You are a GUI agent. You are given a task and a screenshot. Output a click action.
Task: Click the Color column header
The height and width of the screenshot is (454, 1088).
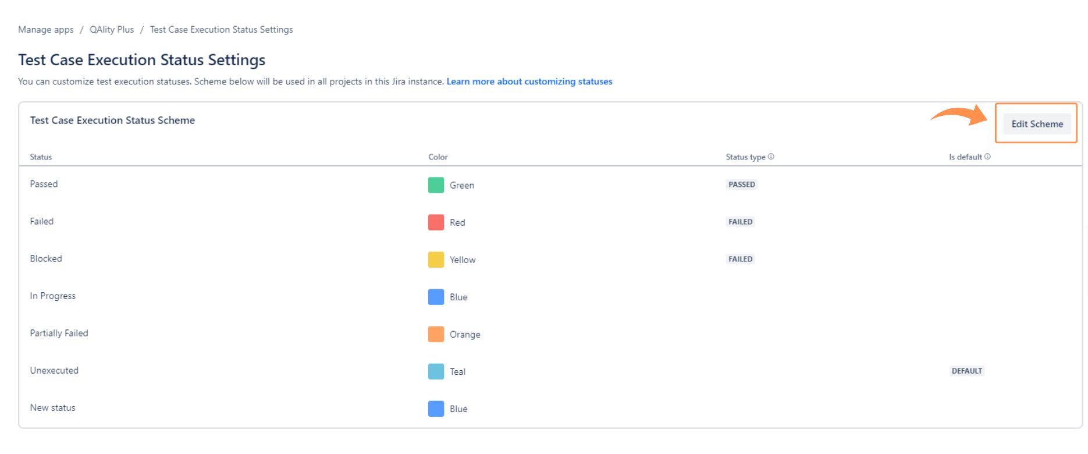438,157
